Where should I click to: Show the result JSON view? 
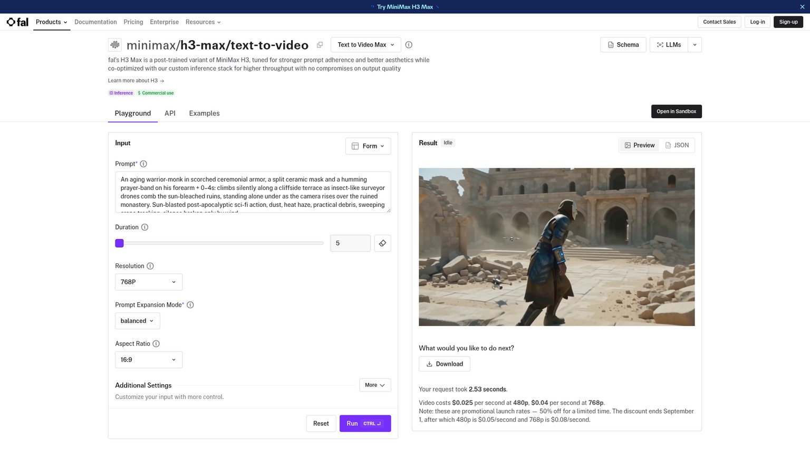click(x=677, y=146)
